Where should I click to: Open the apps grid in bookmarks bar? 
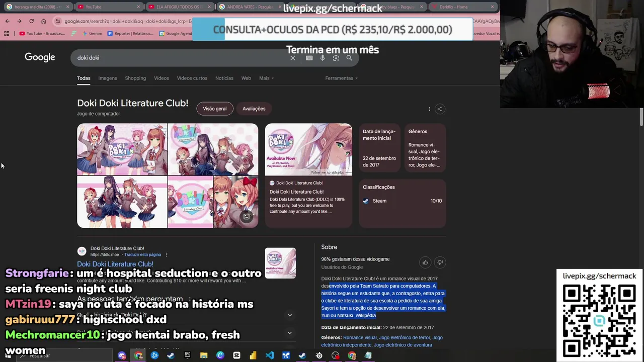tap(7, 34)
